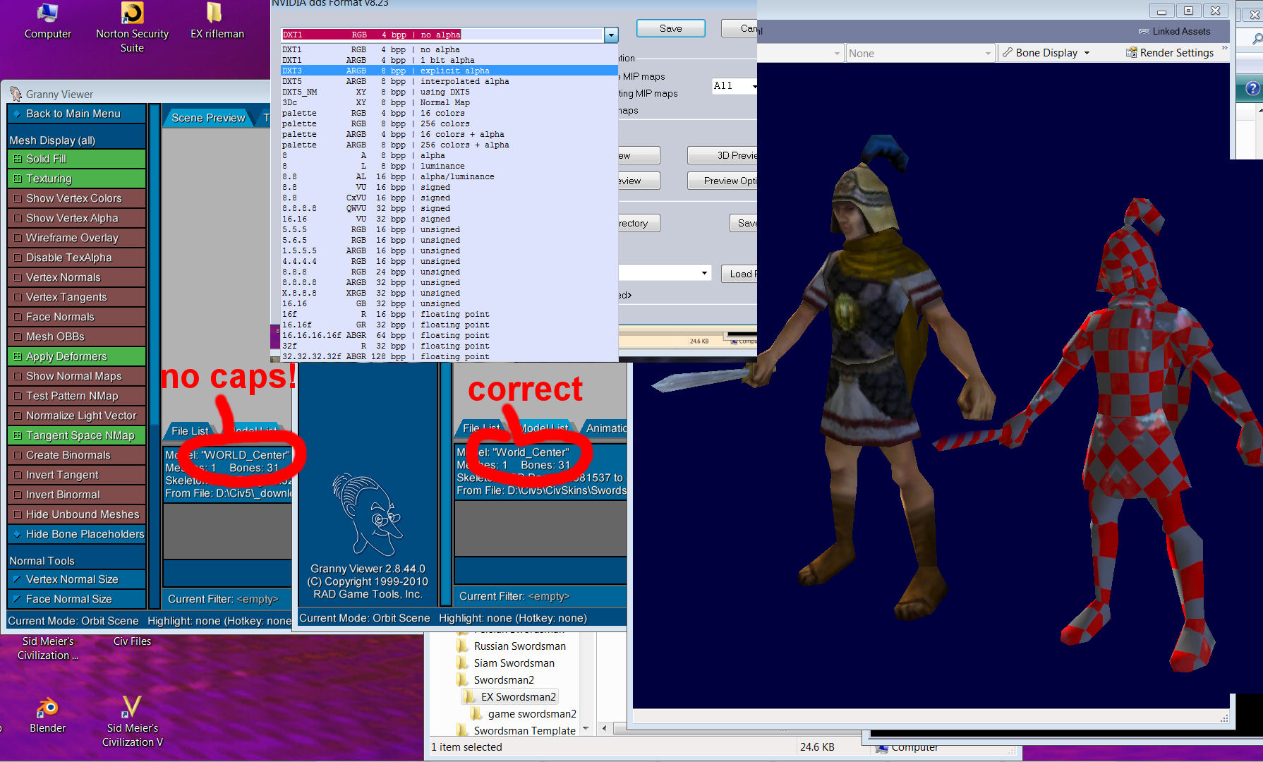1263x762 pixels.
Task: Open Animation tab in right viewer
Action: click(605, 428)
